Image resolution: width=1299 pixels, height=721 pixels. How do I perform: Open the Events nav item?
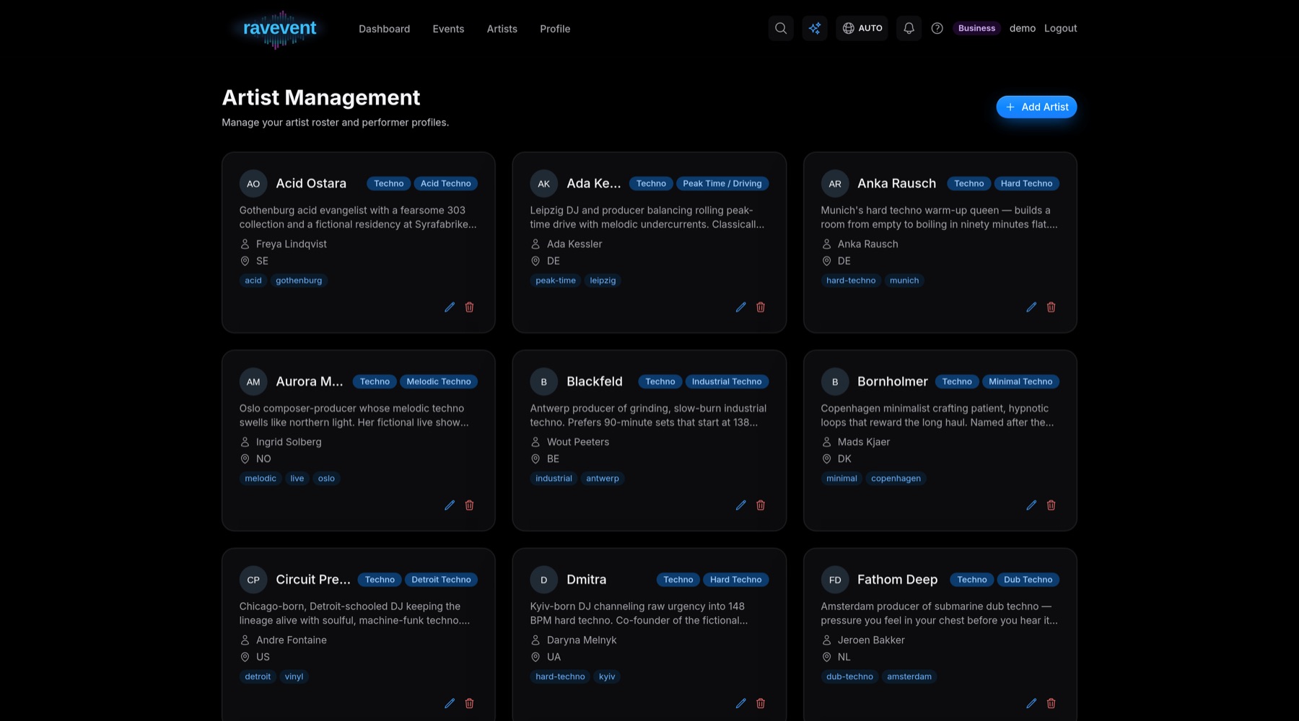[448, 29]
